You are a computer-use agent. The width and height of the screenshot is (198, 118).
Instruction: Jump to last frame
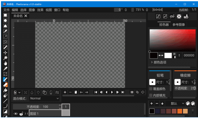pos(123,92)
